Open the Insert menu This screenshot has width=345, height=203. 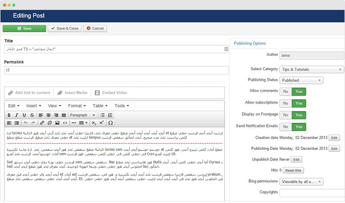click(x=34, y=106)
